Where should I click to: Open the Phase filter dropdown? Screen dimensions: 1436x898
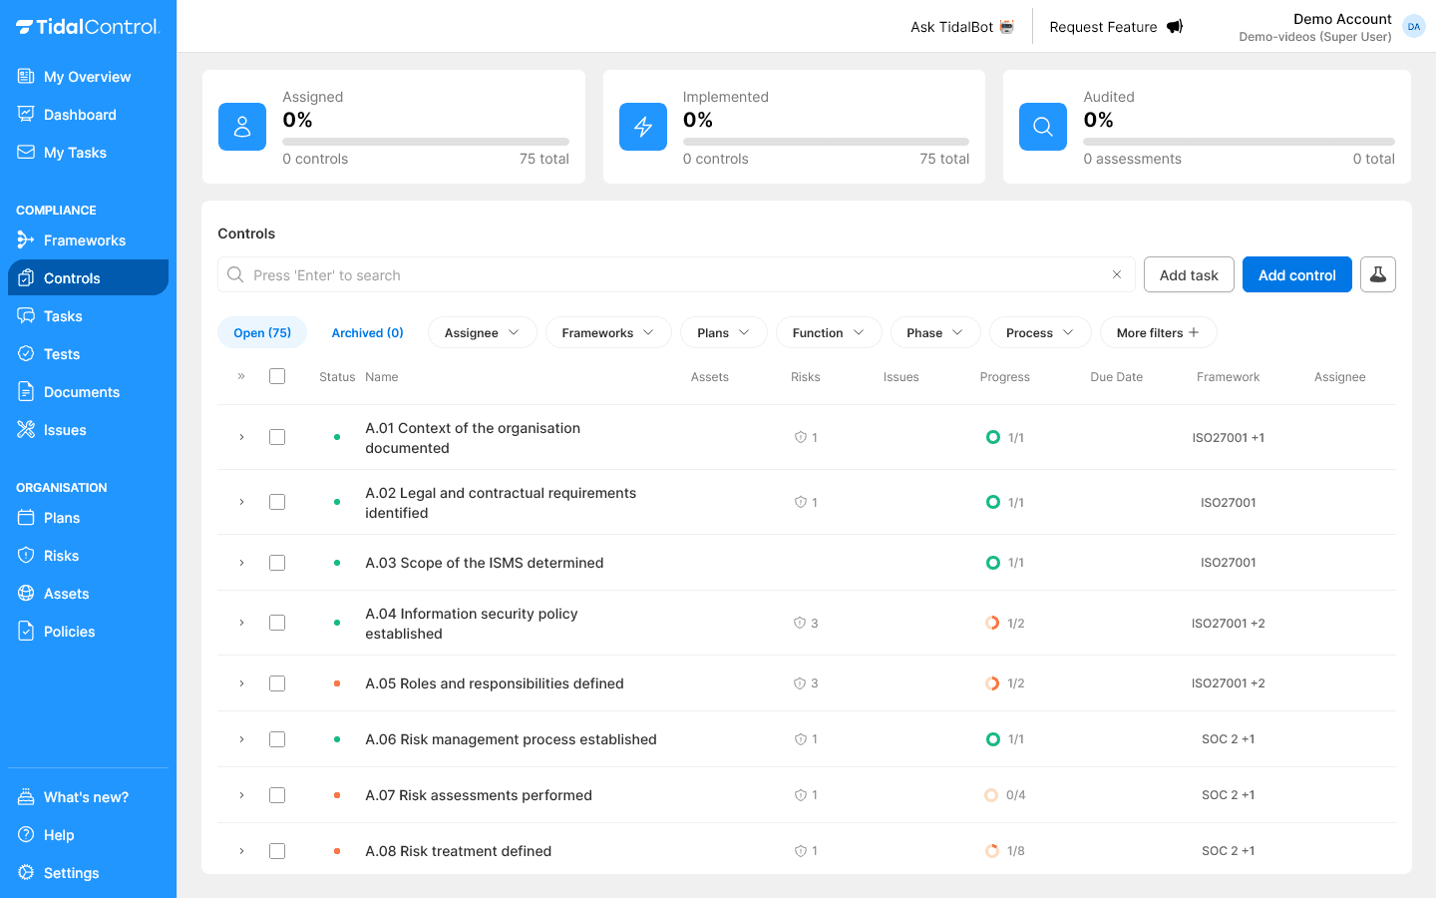934,332
